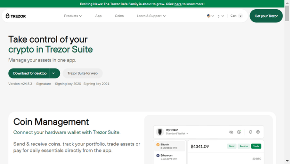The height and width of the screenshot is (164, 290).
Task: Open Trezor Suite for web
Action: tap(83, 73)
